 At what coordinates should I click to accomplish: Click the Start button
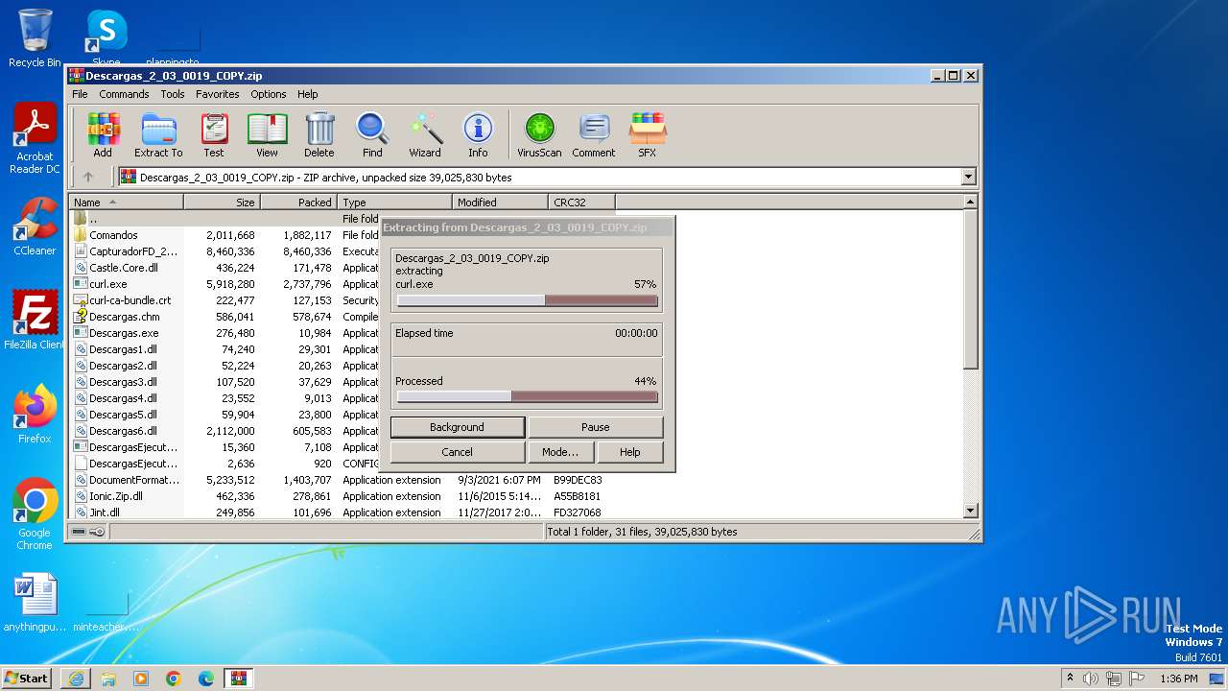[x=26, y=679]
